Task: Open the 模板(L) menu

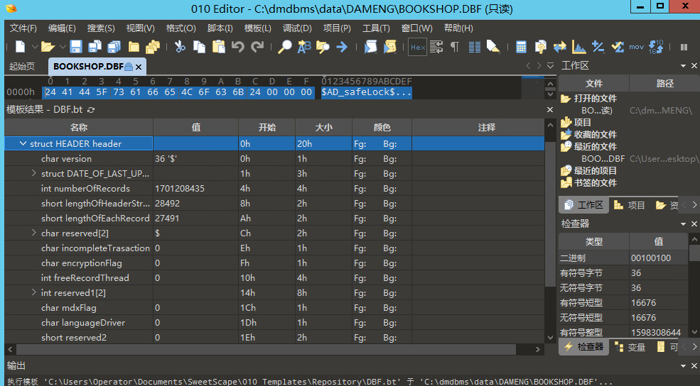Action: (257, 28)
